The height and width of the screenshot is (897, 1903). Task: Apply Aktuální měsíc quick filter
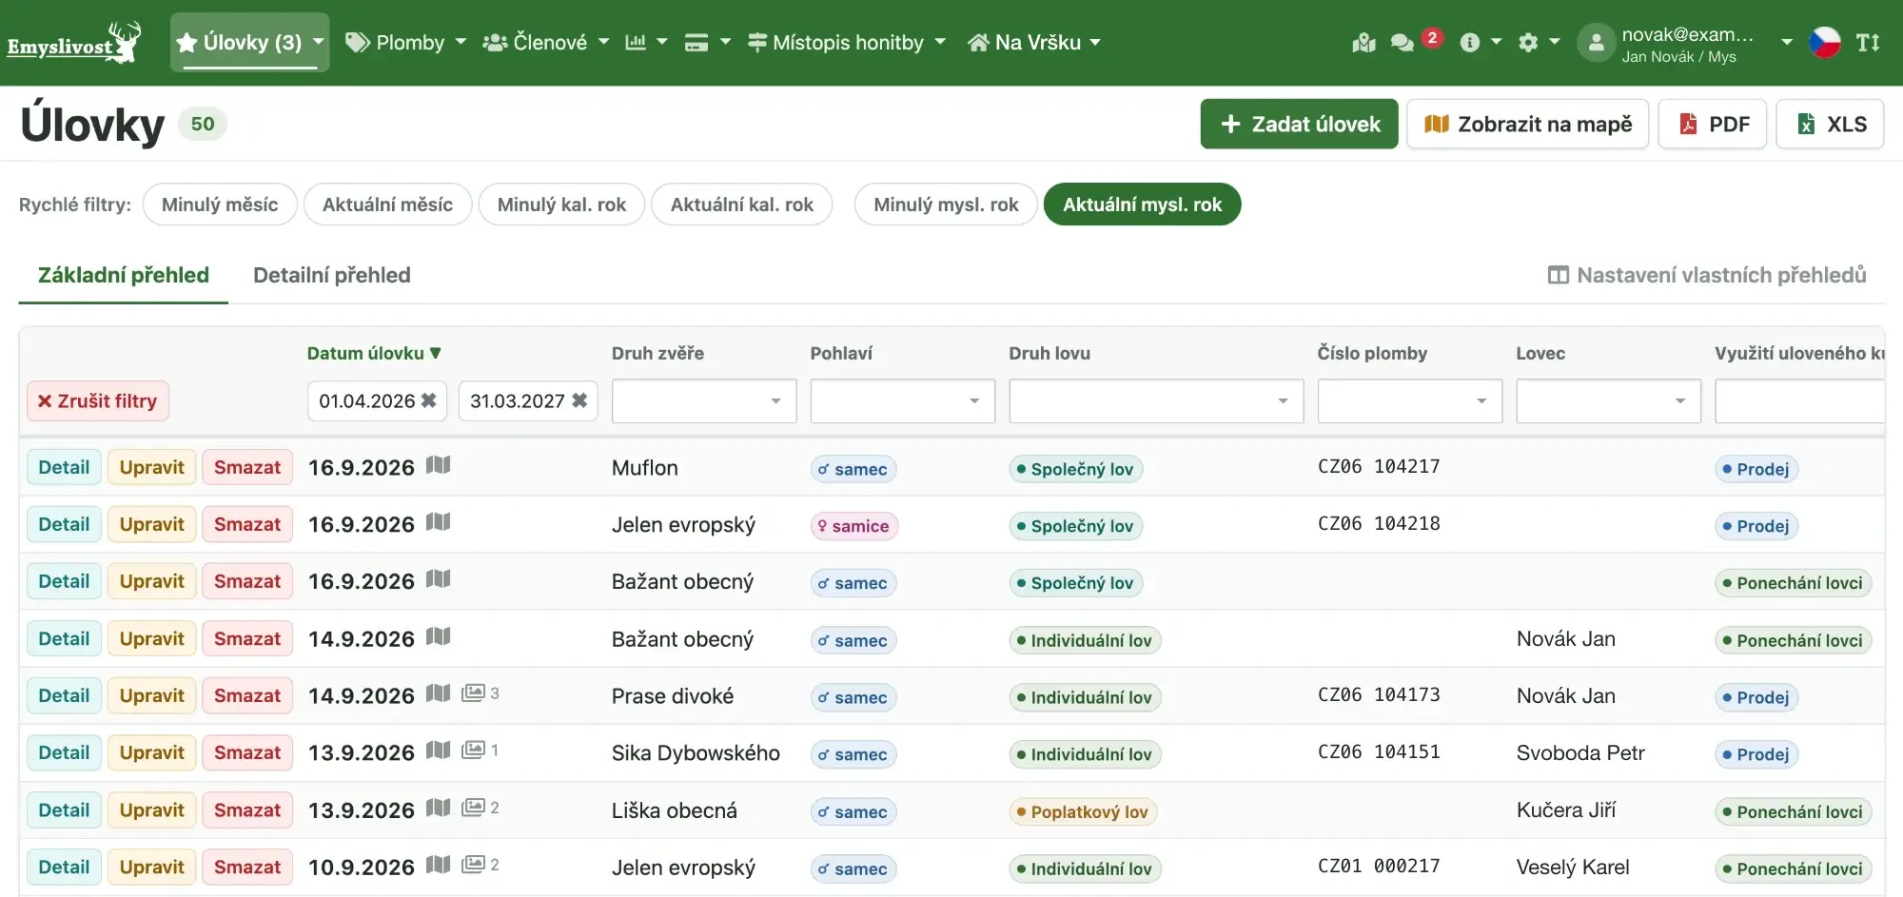387,205
